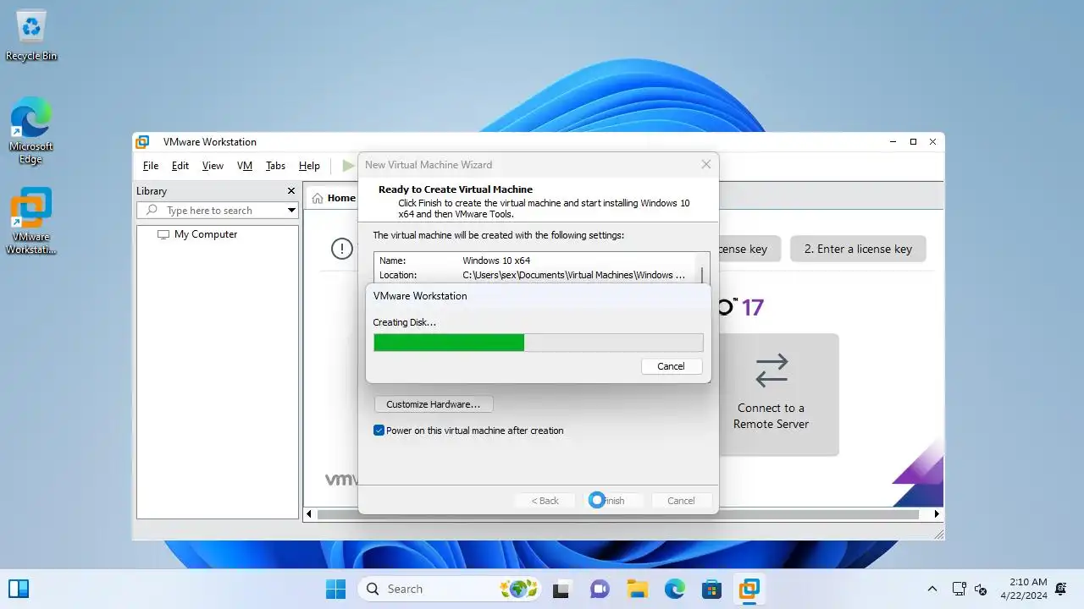The height and width of the screenshot is (609, 1084).
Task: Open the VMware Workstation desktop shortcut
Action: (31, 222)
